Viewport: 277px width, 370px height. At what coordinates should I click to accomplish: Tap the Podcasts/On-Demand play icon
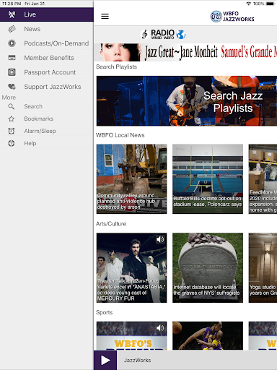point(12,43)
